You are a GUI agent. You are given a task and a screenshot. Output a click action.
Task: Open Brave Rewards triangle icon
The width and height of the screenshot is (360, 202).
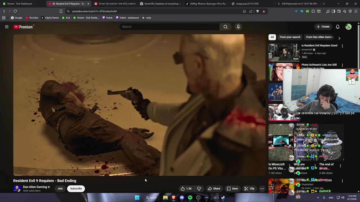pos(264,11)
